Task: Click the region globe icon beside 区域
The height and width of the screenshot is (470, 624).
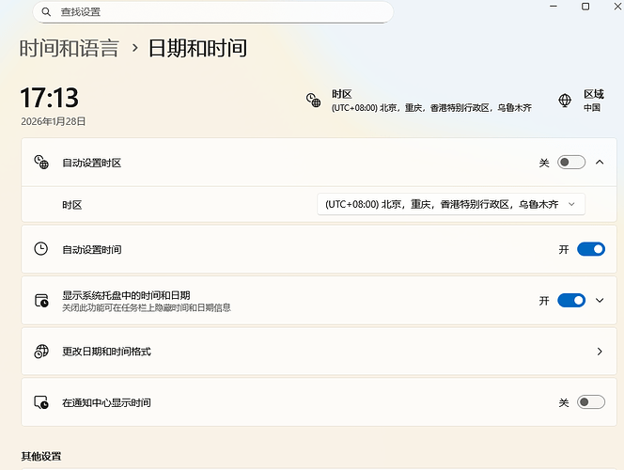Action: 565,101
